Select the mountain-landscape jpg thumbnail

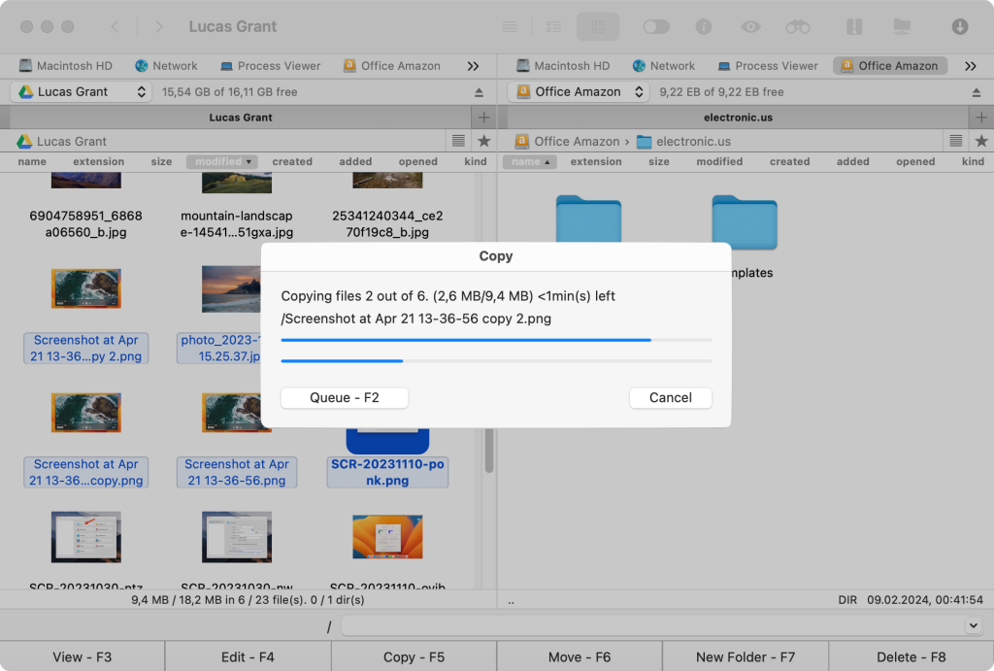pyautogui.click(x=237, y=181)
